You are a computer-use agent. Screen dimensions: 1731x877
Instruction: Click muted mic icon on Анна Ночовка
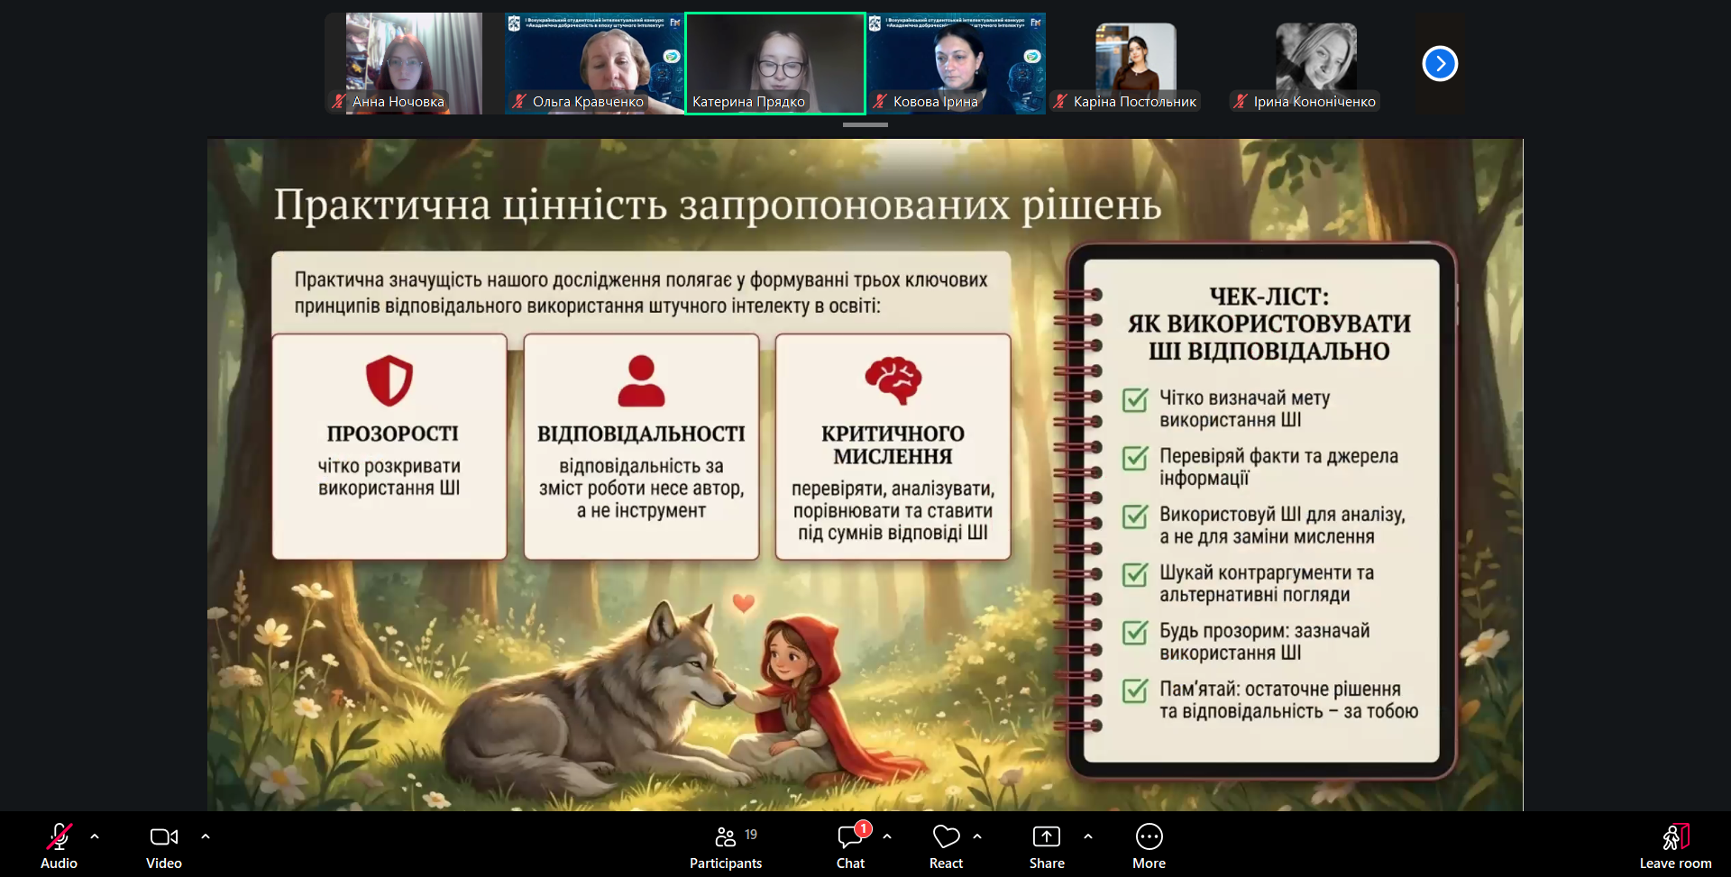tap(339, 102)
